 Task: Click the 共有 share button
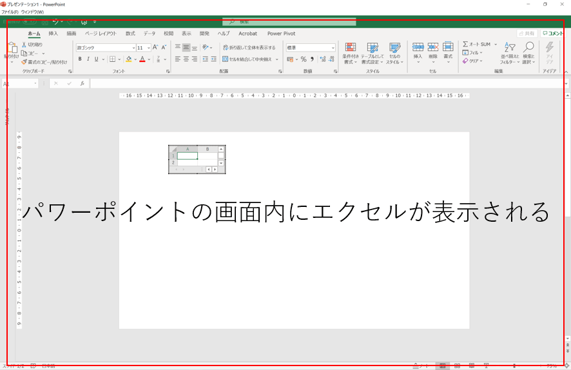(527, 34)
